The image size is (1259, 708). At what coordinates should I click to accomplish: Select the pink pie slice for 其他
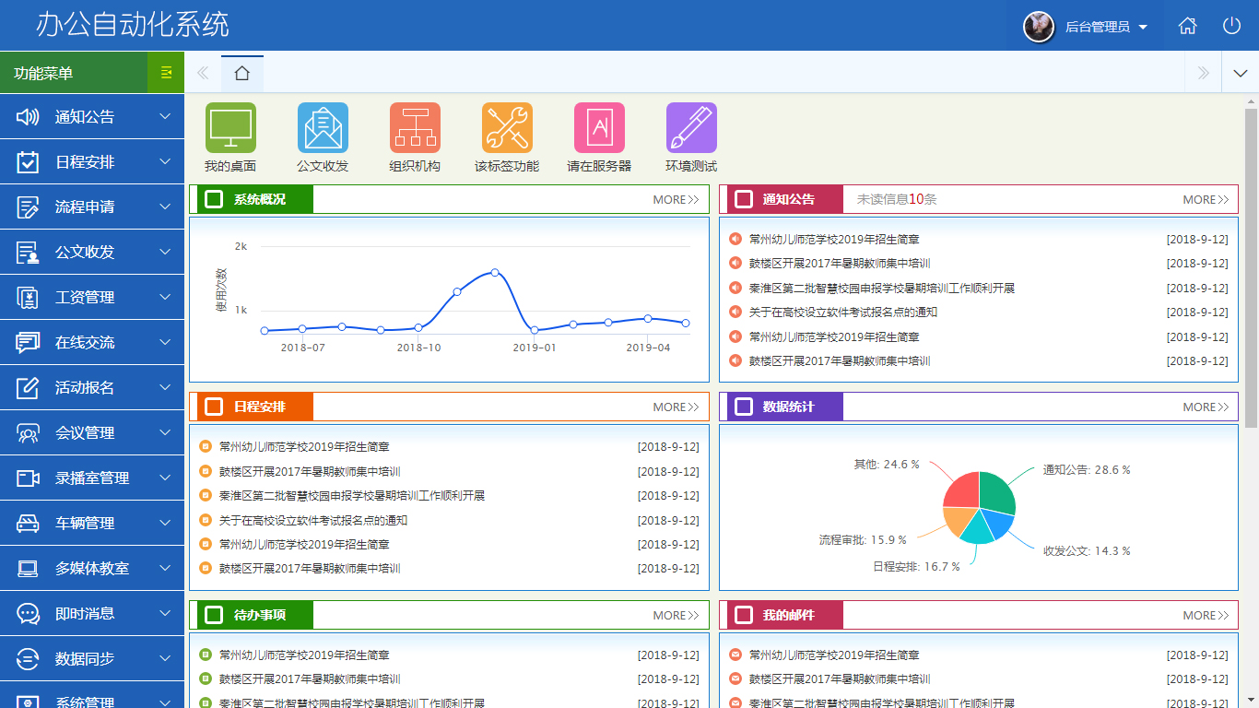coord(962,490)
